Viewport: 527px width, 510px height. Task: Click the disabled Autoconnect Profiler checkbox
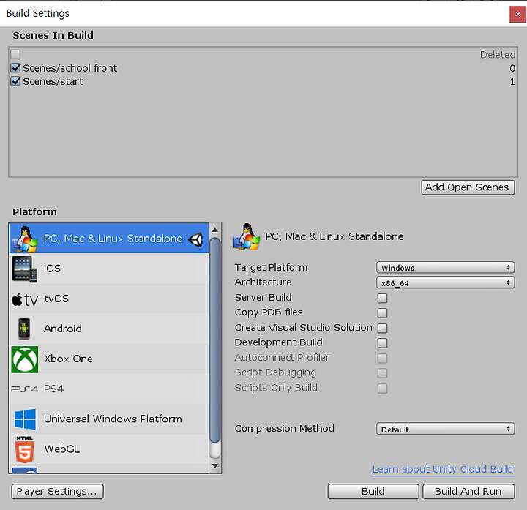point(382,358)
